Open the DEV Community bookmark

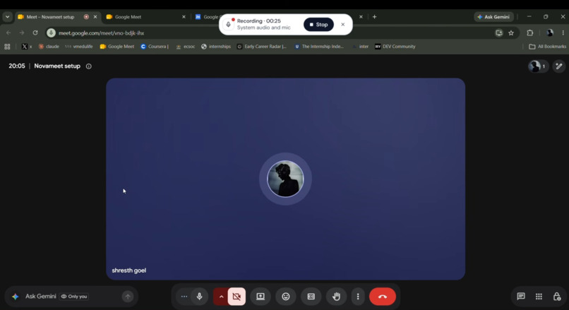pyautogui.click(x=395, y=47)
